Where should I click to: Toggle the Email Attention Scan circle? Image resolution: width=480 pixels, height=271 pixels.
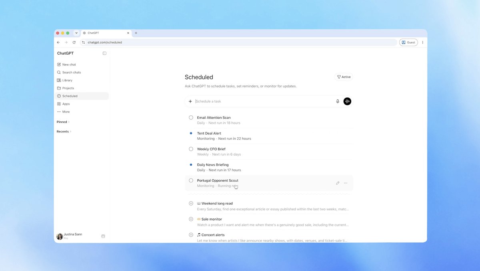[191, 118]
